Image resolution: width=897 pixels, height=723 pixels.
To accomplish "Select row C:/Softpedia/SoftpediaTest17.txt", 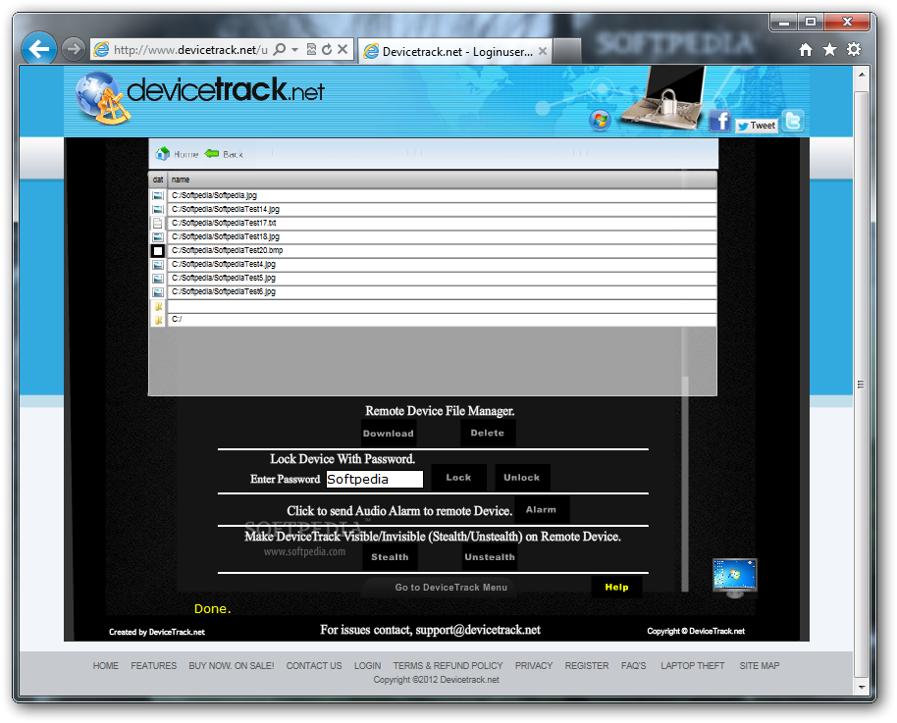I will pyautogui.click(x=433, y=223).
